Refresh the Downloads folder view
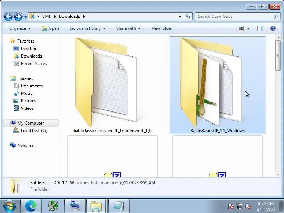This screenshot has height=213, width=284. pyautogui.click(x=188, y=16)
